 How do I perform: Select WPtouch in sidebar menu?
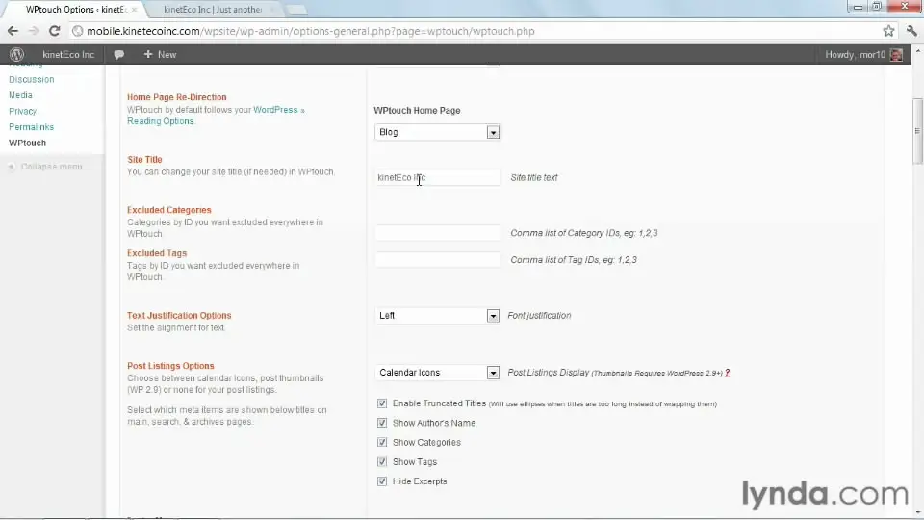pos(27,143)
